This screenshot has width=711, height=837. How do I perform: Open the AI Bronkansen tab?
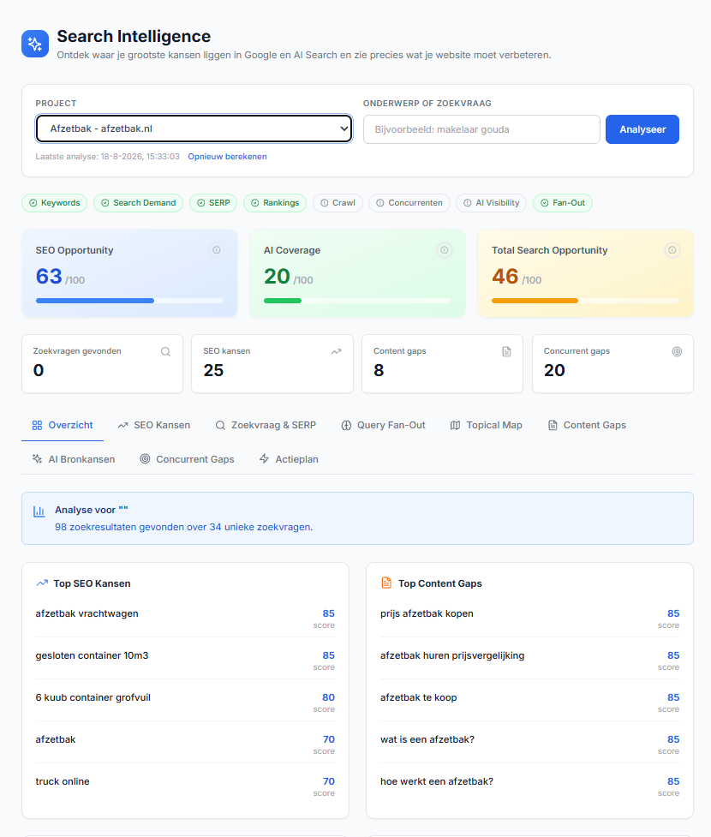point(73,459)
